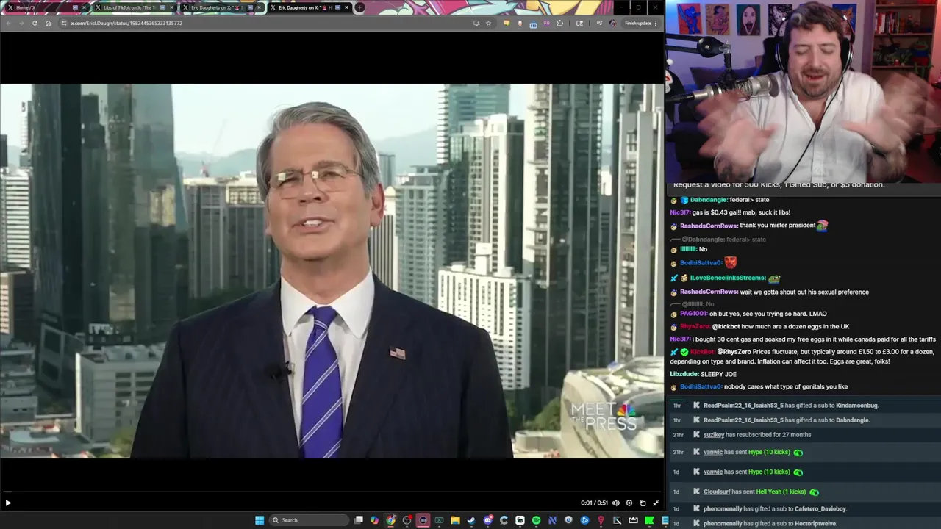Open Task View on the taskbar
Screen dimensions: 941x529
click(358, 520)
